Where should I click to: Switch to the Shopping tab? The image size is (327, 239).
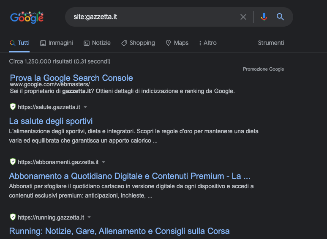click(138, 43)
